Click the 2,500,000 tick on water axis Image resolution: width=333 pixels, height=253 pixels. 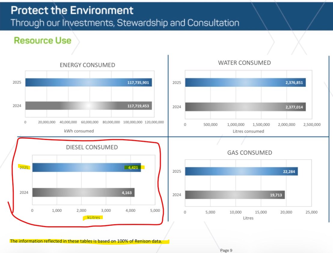(312, 125)
